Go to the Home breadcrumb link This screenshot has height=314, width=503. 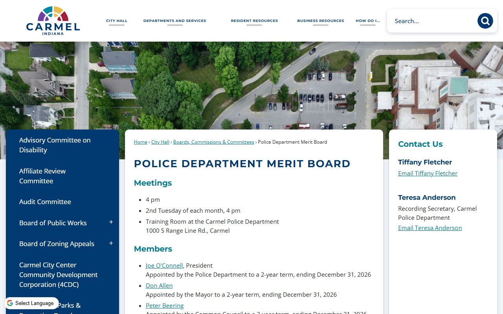(141, 142)
